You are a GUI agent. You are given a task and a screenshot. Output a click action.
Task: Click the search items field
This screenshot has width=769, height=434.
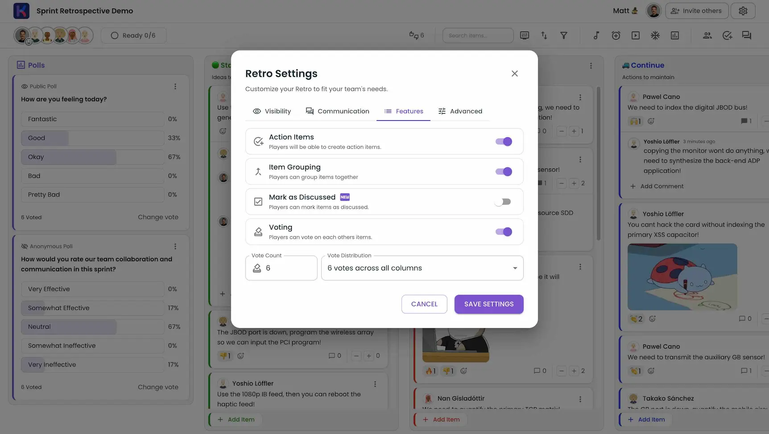click(x=478, y=35)
